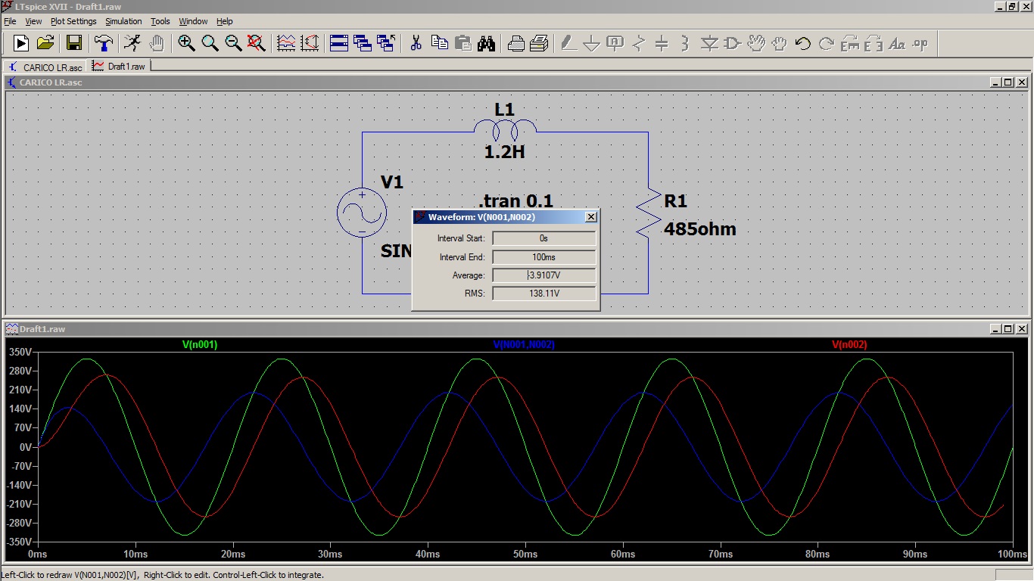
Task: Click the binoculars Find icon
Action: pyautogui.click(x=486, y=43)
